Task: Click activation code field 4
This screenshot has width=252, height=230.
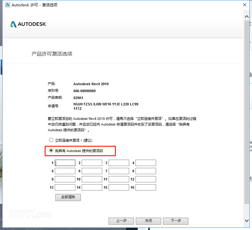Action: (146, 163)
